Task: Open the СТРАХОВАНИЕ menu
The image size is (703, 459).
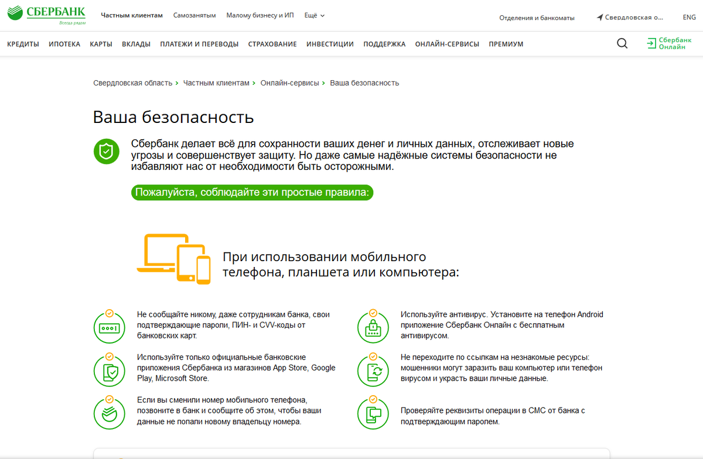Action: [272, 44]
